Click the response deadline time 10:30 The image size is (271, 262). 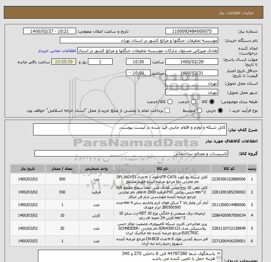(x=138, y=62)
